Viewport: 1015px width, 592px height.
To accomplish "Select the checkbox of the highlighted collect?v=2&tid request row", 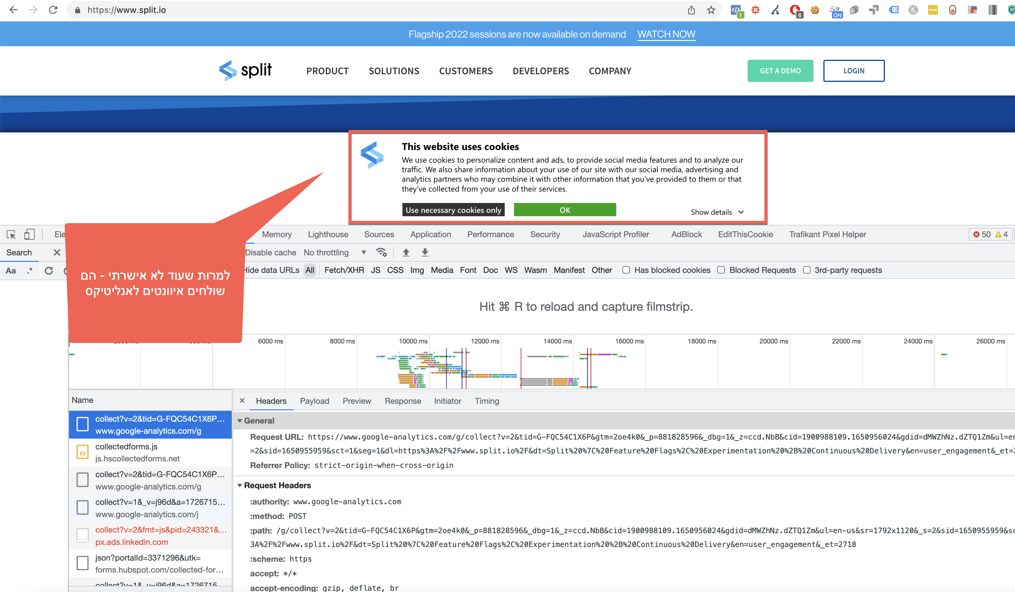I will [x=83, y=424].
